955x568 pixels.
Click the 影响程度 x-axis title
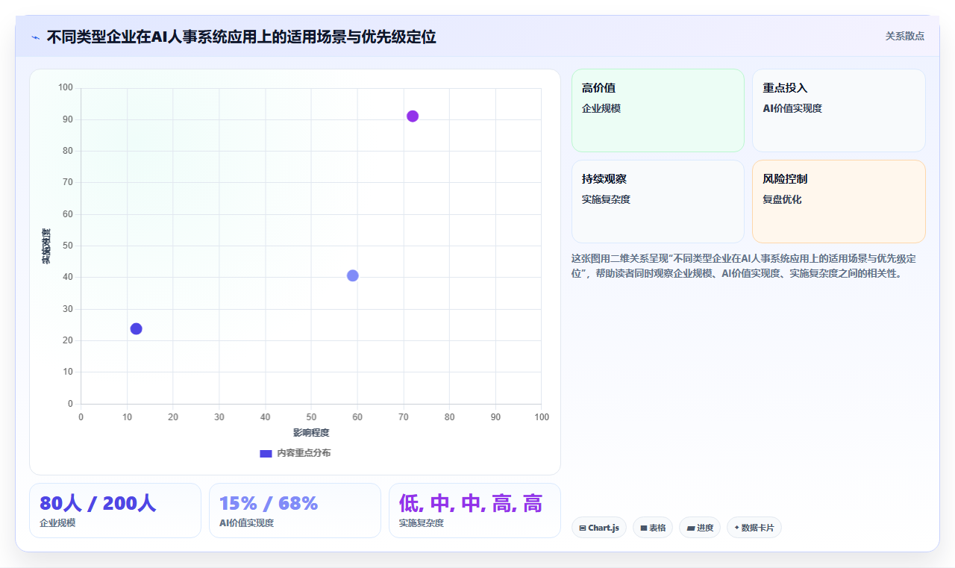click(311, 432)
